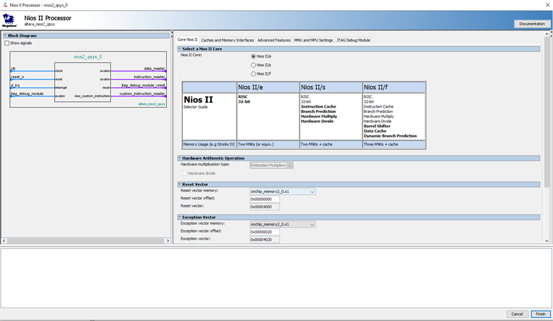
Task: Collapse the Block Diagram panel triangle
Action: click(x=5, y=36)
